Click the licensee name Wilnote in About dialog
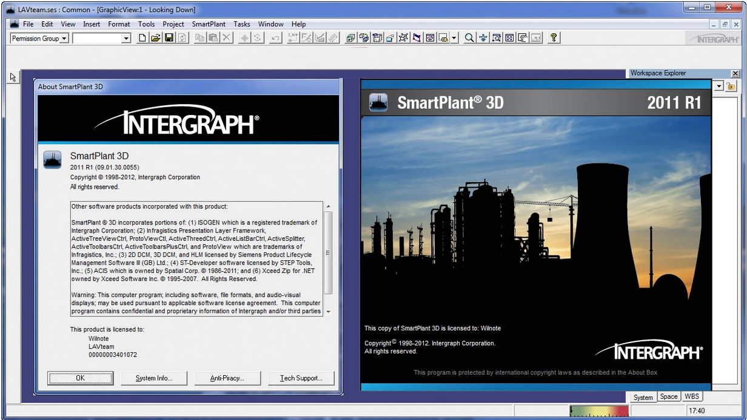This screenshot has height=420, width=747. point(99,338)
